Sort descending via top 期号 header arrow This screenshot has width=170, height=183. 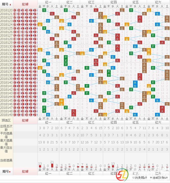click(x=10, y=4)
